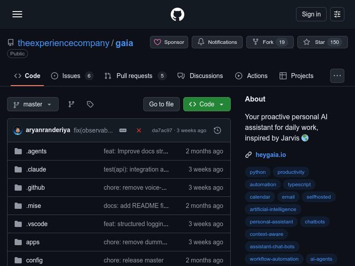355x266 pixels.
Task: Star the gaia repository
Action: point(320,42)
